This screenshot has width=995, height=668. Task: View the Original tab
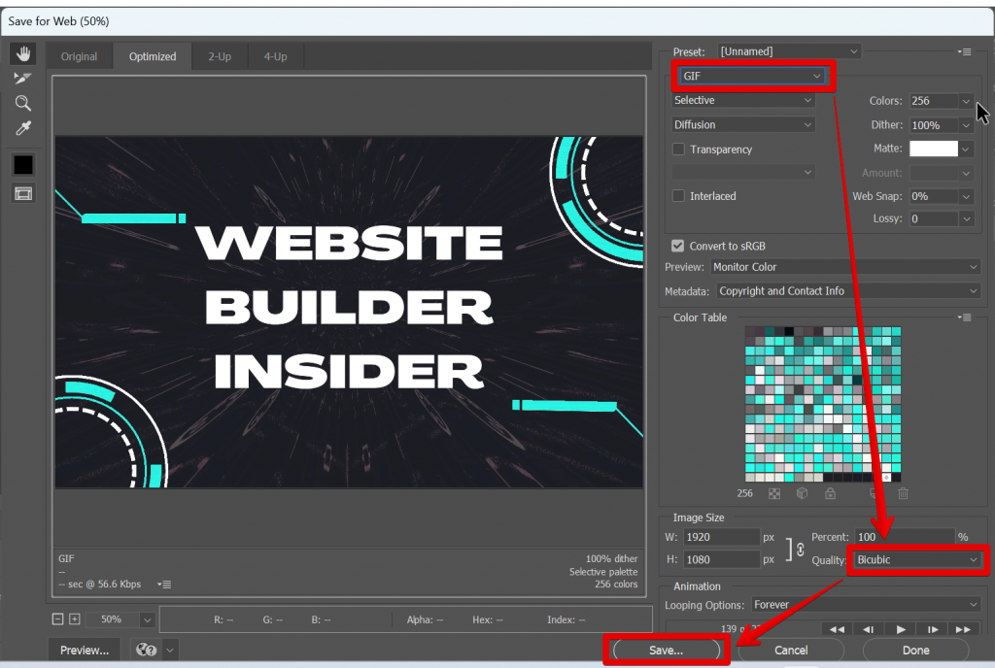(x=79, y=56)
